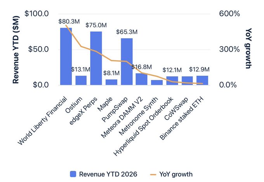Click the Revenue YTD ($M) axis title
This screenshot has height=182, width=264.
(16, 50)
